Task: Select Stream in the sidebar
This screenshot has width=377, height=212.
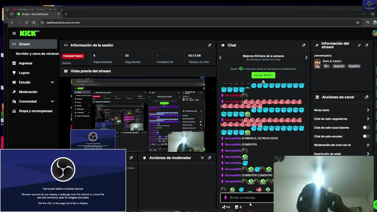Action: pos(33,44)
